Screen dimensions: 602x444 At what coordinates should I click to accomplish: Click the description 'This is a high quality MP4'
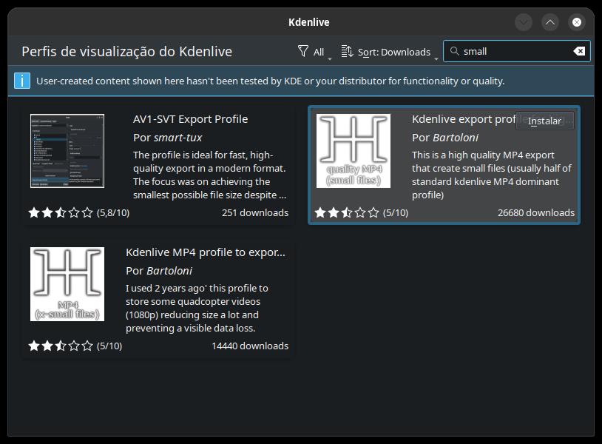pyautogui.click(x=492, y=175)
